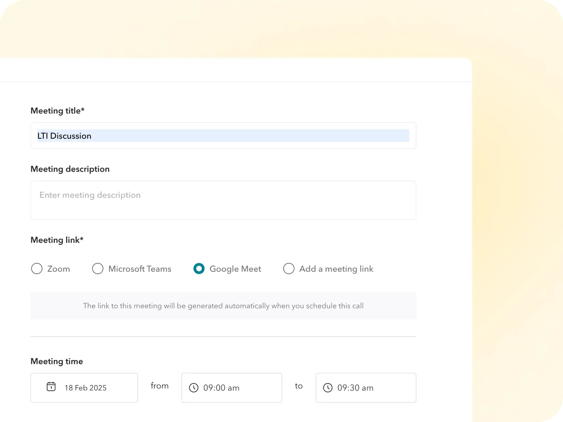
Task: Select the Google Meet radio button
Action: click(199, 269)
